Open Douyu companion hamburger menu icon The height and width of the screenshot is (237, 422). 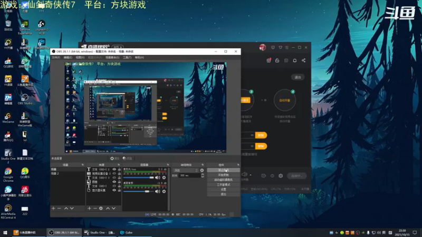286,47
